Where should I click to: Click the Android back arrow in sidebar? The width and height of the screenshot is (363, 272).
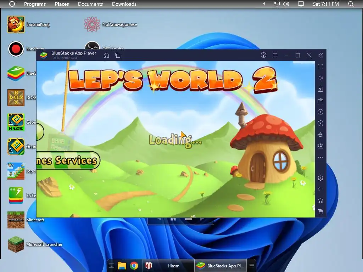320,189
